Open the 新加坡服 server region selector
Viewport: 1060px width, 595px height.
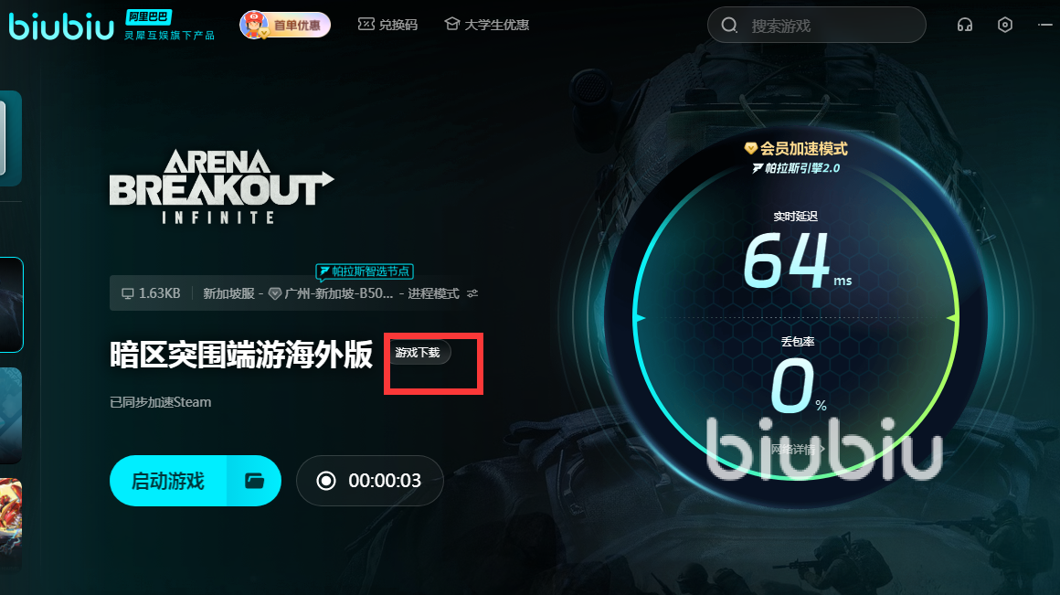click(x=228, y=293)
